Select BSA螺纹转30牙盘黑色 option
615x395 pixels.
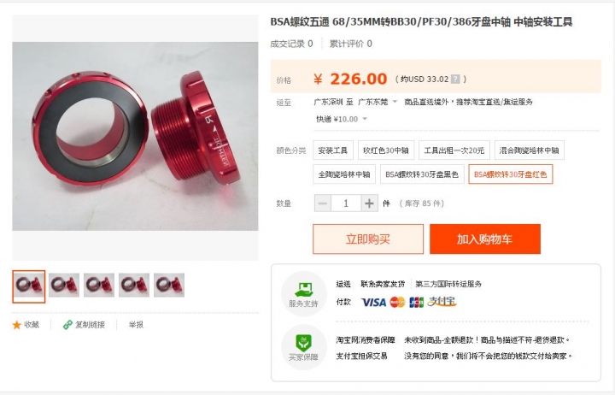click(x=422, y=174)
